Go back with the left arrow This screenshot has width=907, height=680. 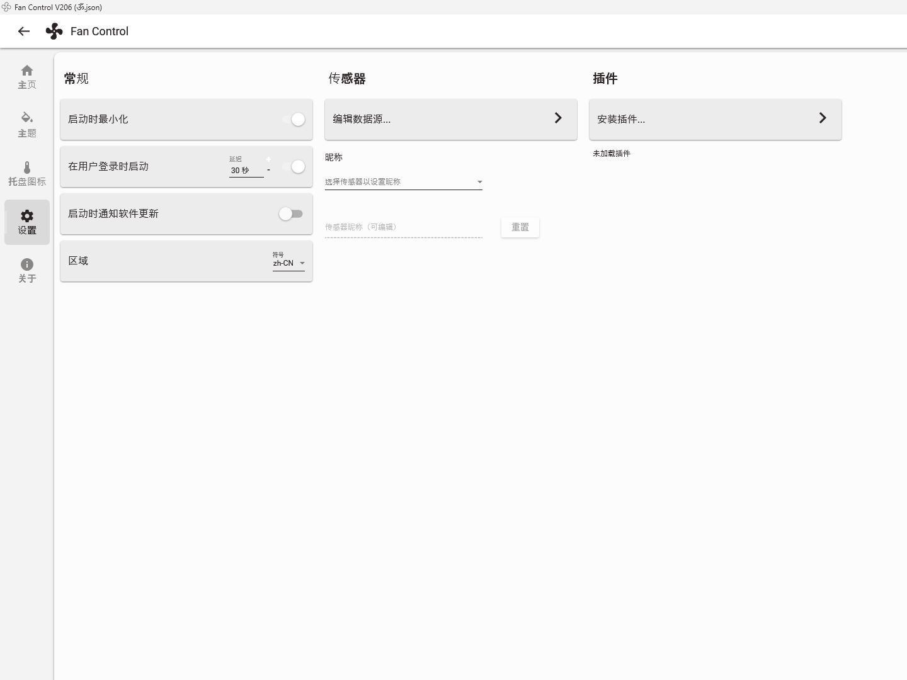click(24, 31)
